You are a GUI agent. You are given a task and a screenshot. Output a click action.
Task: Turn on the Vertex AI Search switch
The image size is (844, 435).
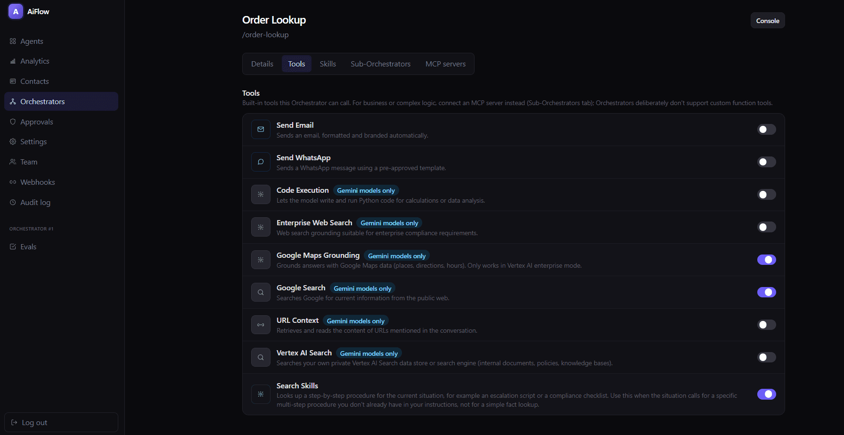[766, 357]
